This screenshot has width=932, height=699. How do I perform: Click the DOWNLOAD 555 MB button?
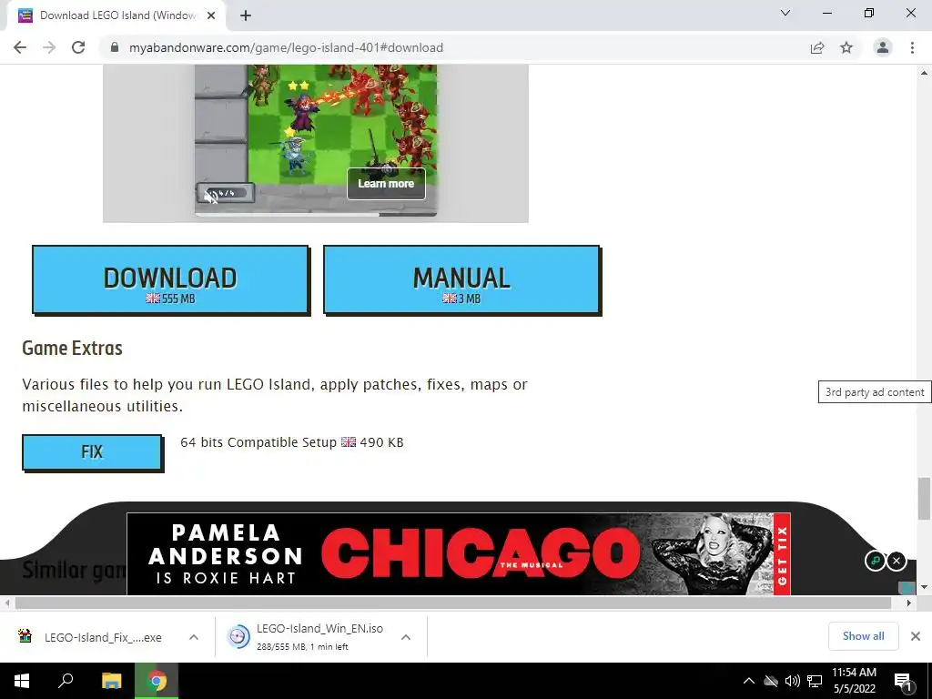pyautogui.click(x=170, y=279)
